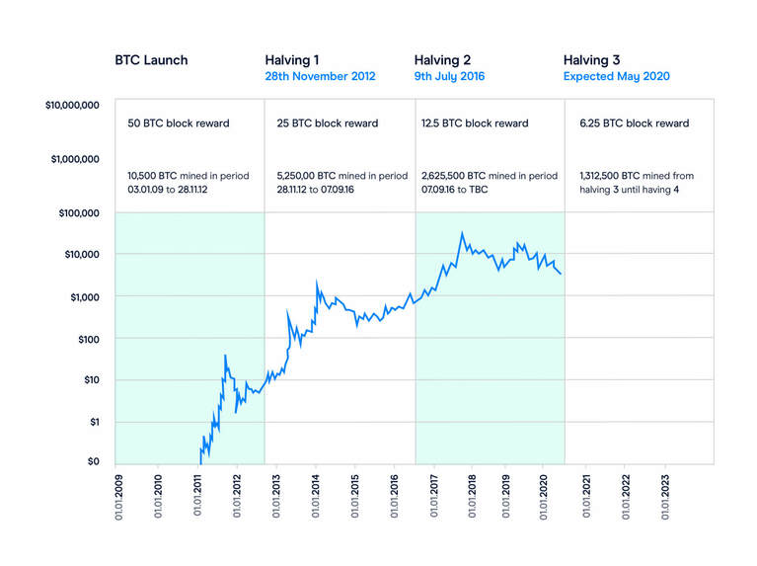Click the 'BTC Launch' heading

click(151, 60)
